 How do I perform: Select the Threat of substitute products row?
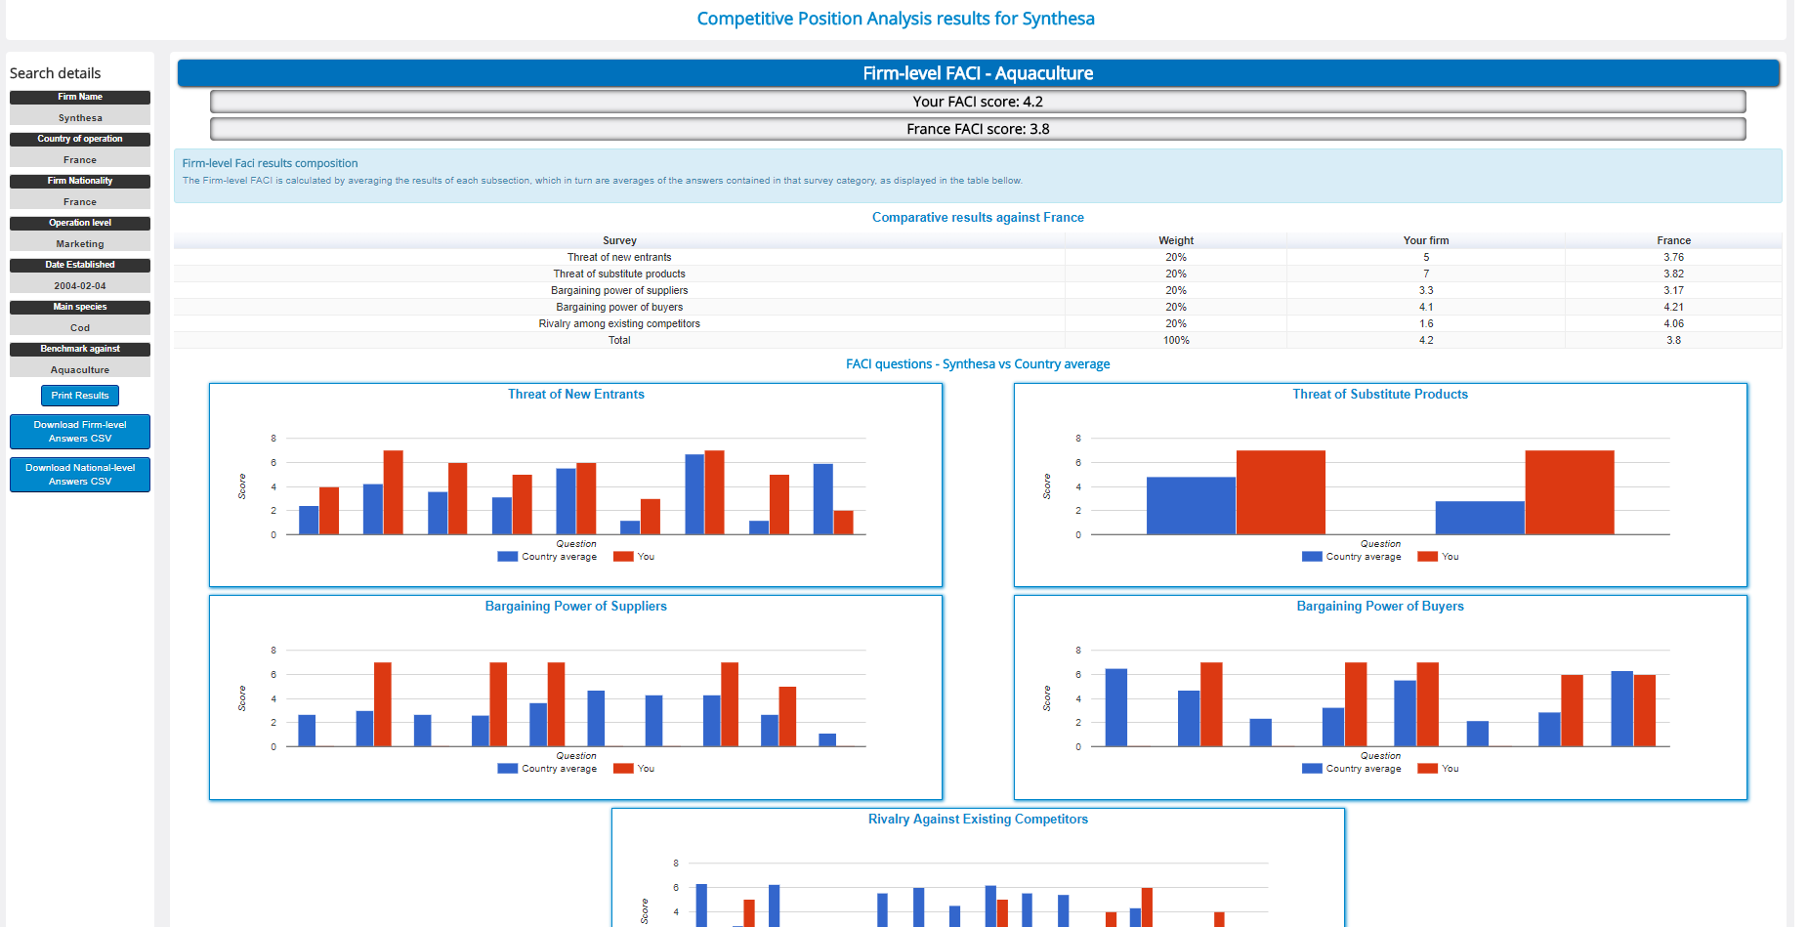pos(978,274)
